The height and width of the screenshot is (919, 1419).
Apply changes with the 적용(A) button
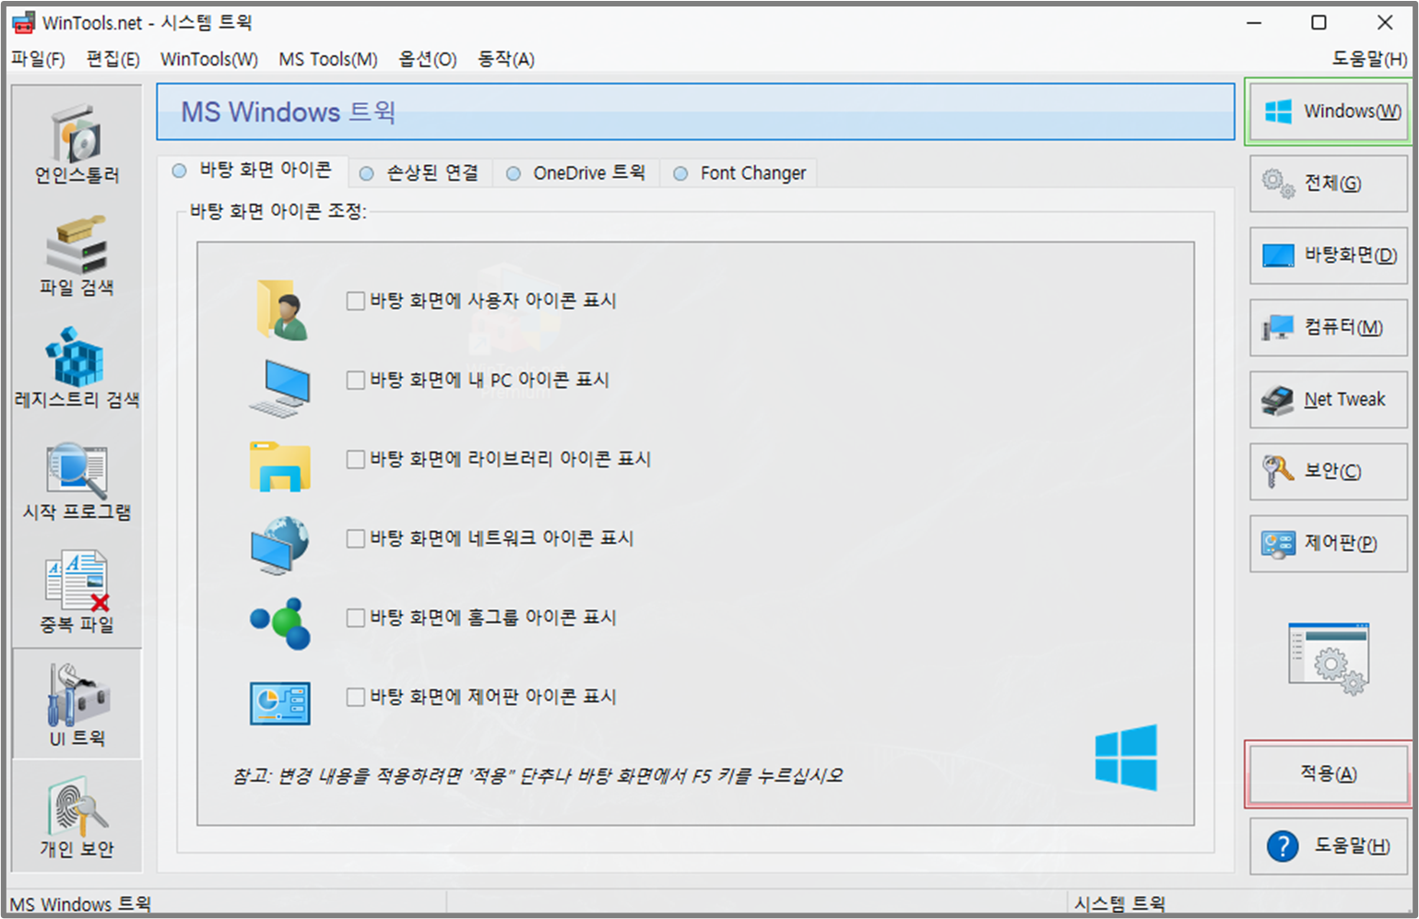tap(1329, 773)
